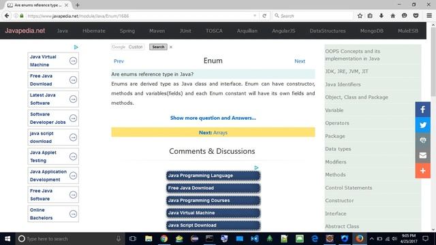Open the 'Java Identifiers' topic
Viewport: 436px width, 245px height.
(x=343, y=84)
